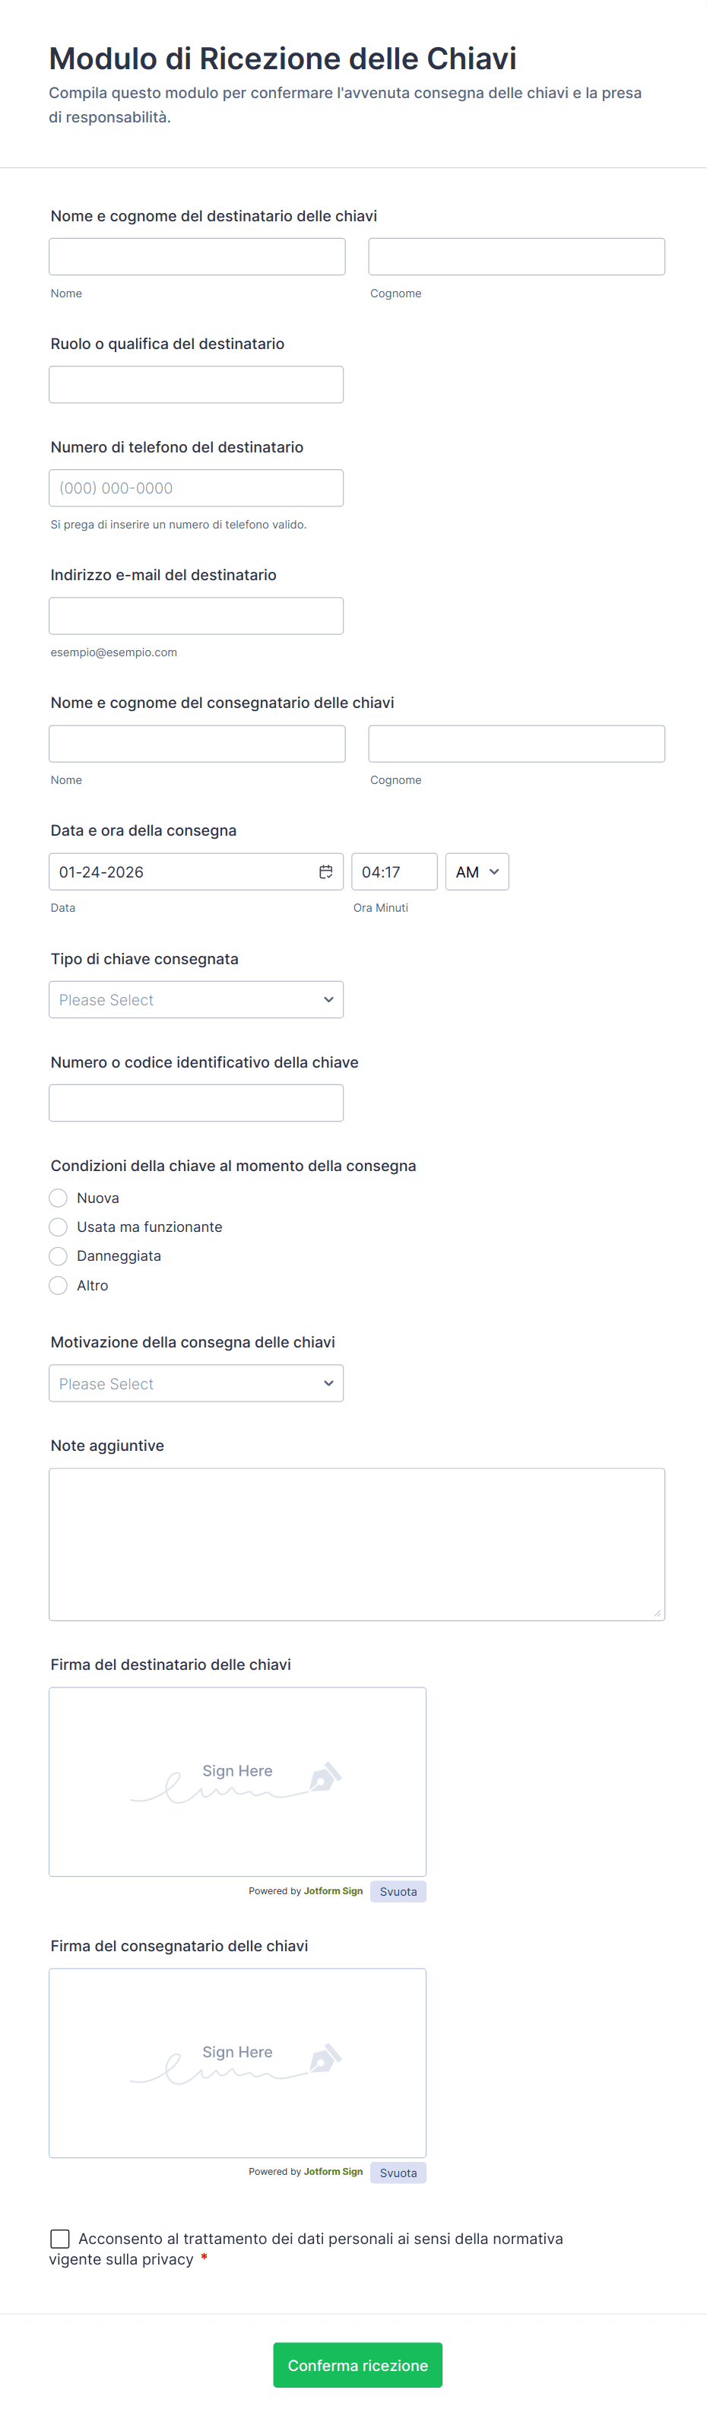Open the Tipo di chiave consegnata dropdown
The image size is (707, 2425).
[196, 1000]
